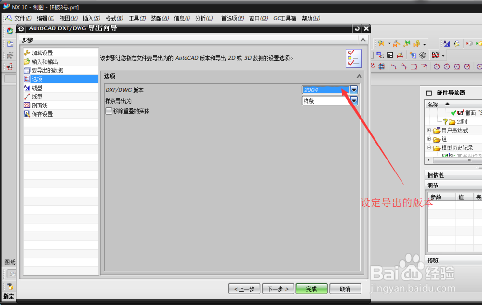Viewport: 482px width, 305px height.
Task: Click the green bowtie wrench icon
Action: 407,44
